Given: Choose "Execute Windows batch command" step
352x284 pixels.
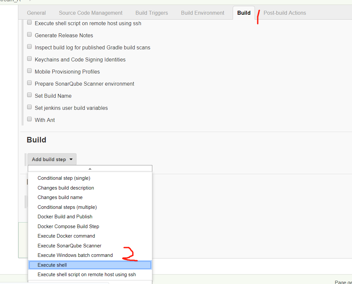Looking at the screenshot, I should click(x=75, y=255).
